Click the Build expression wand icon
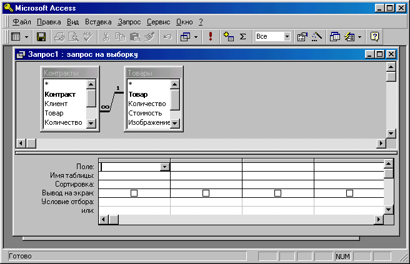The width and height of the screenshot is (410, 264). pos(317,37)
